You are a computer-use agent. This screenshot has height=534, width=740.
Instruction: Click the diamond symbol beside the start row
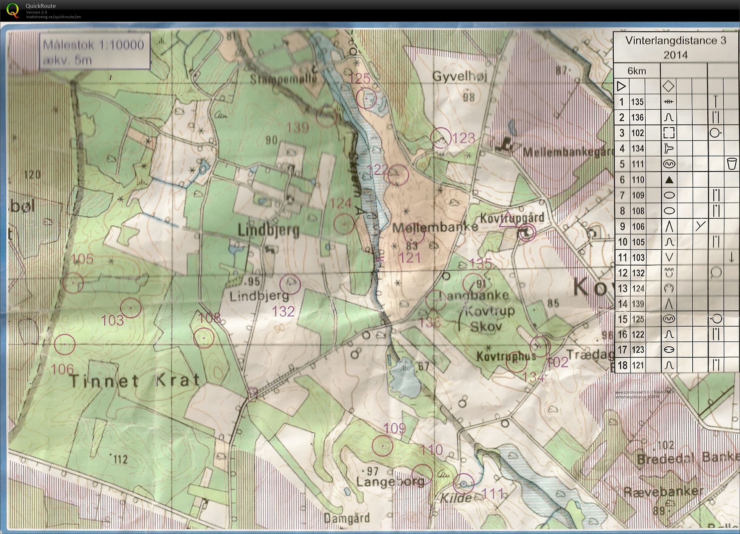click(668, 87)
